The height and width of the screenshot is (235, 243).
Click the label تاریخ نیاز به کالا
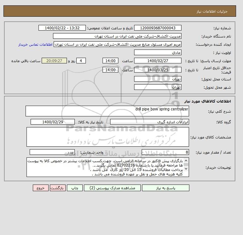91,122
